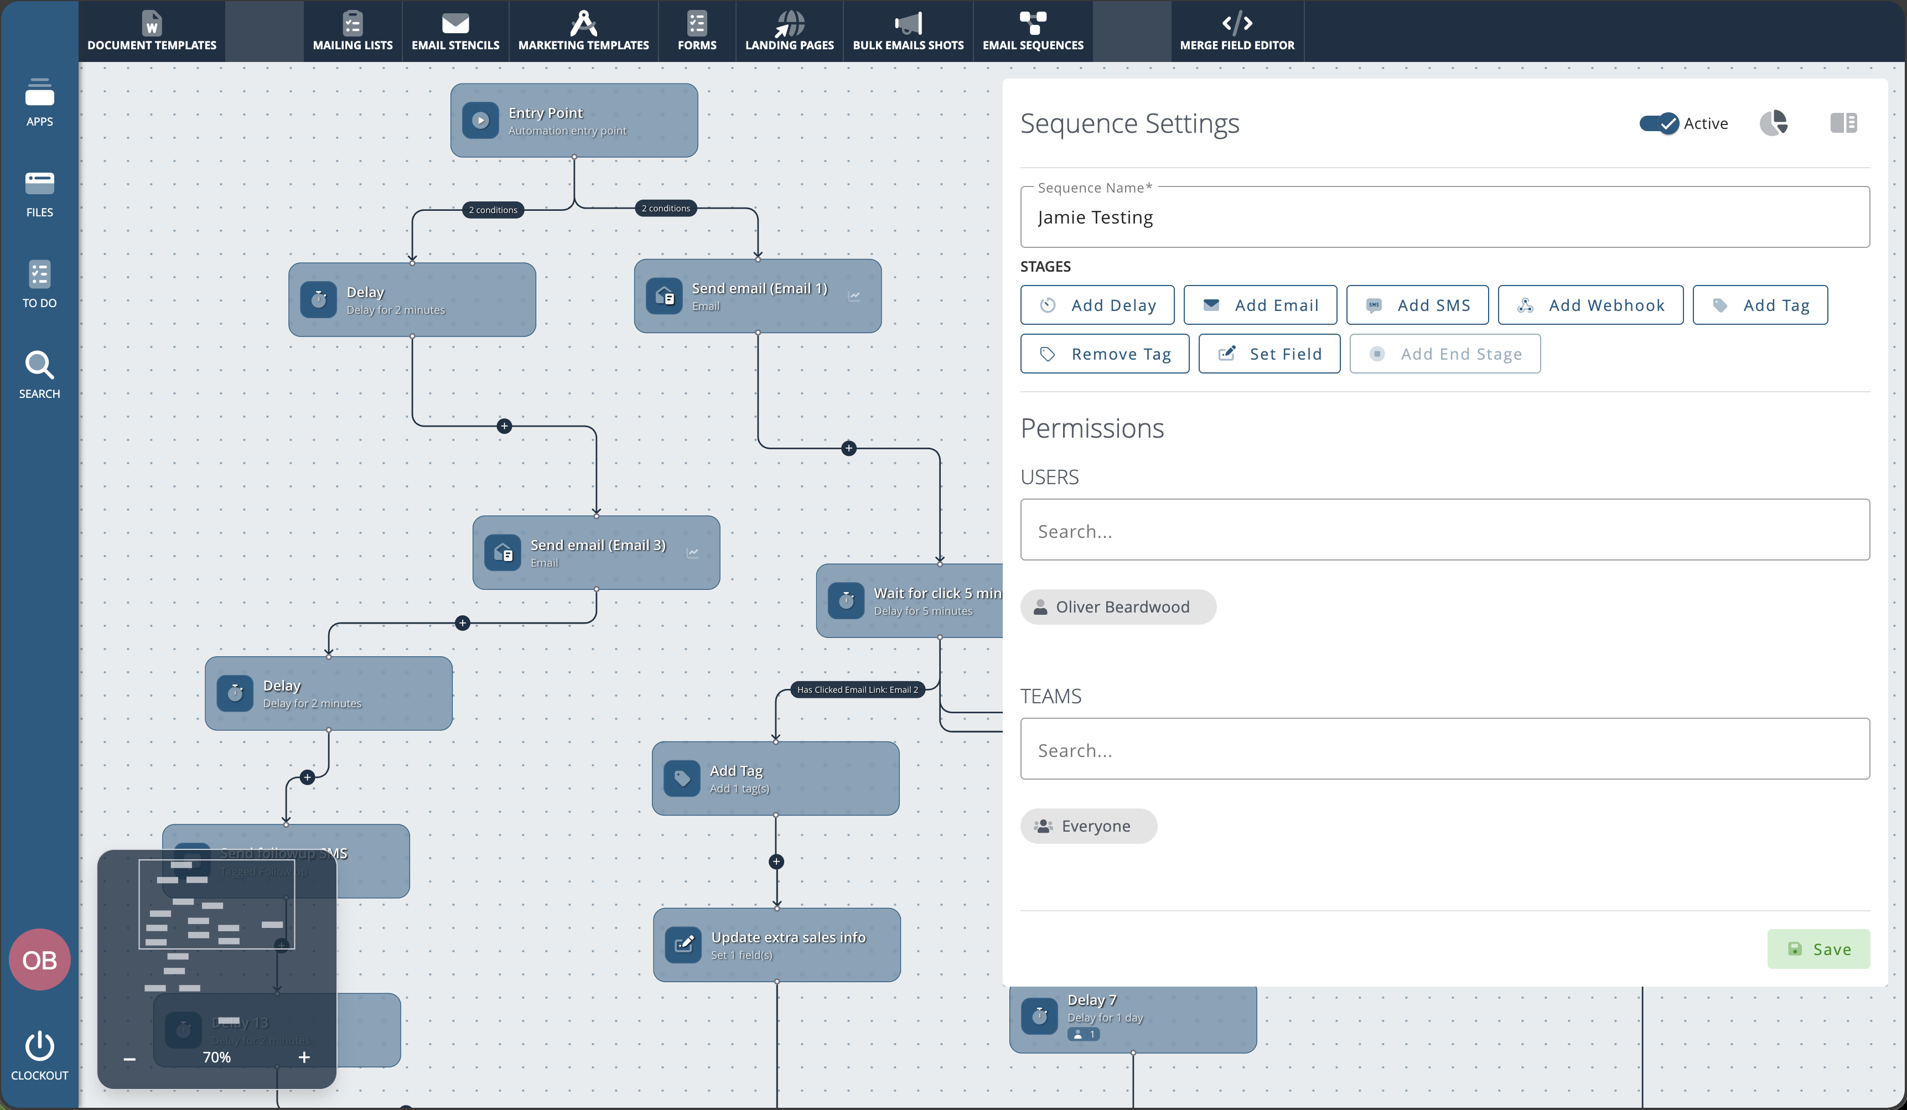Screen dimensions: 1907x1110
Task: Zoom out with minimap minus button
Action: 129,1058
